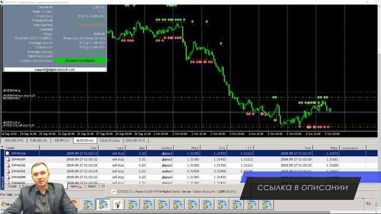The height and width of the screenshot is (214, 381).
Task: Open the ForexClub 'F' taskbar icon
Action: (x=118, y=204)
